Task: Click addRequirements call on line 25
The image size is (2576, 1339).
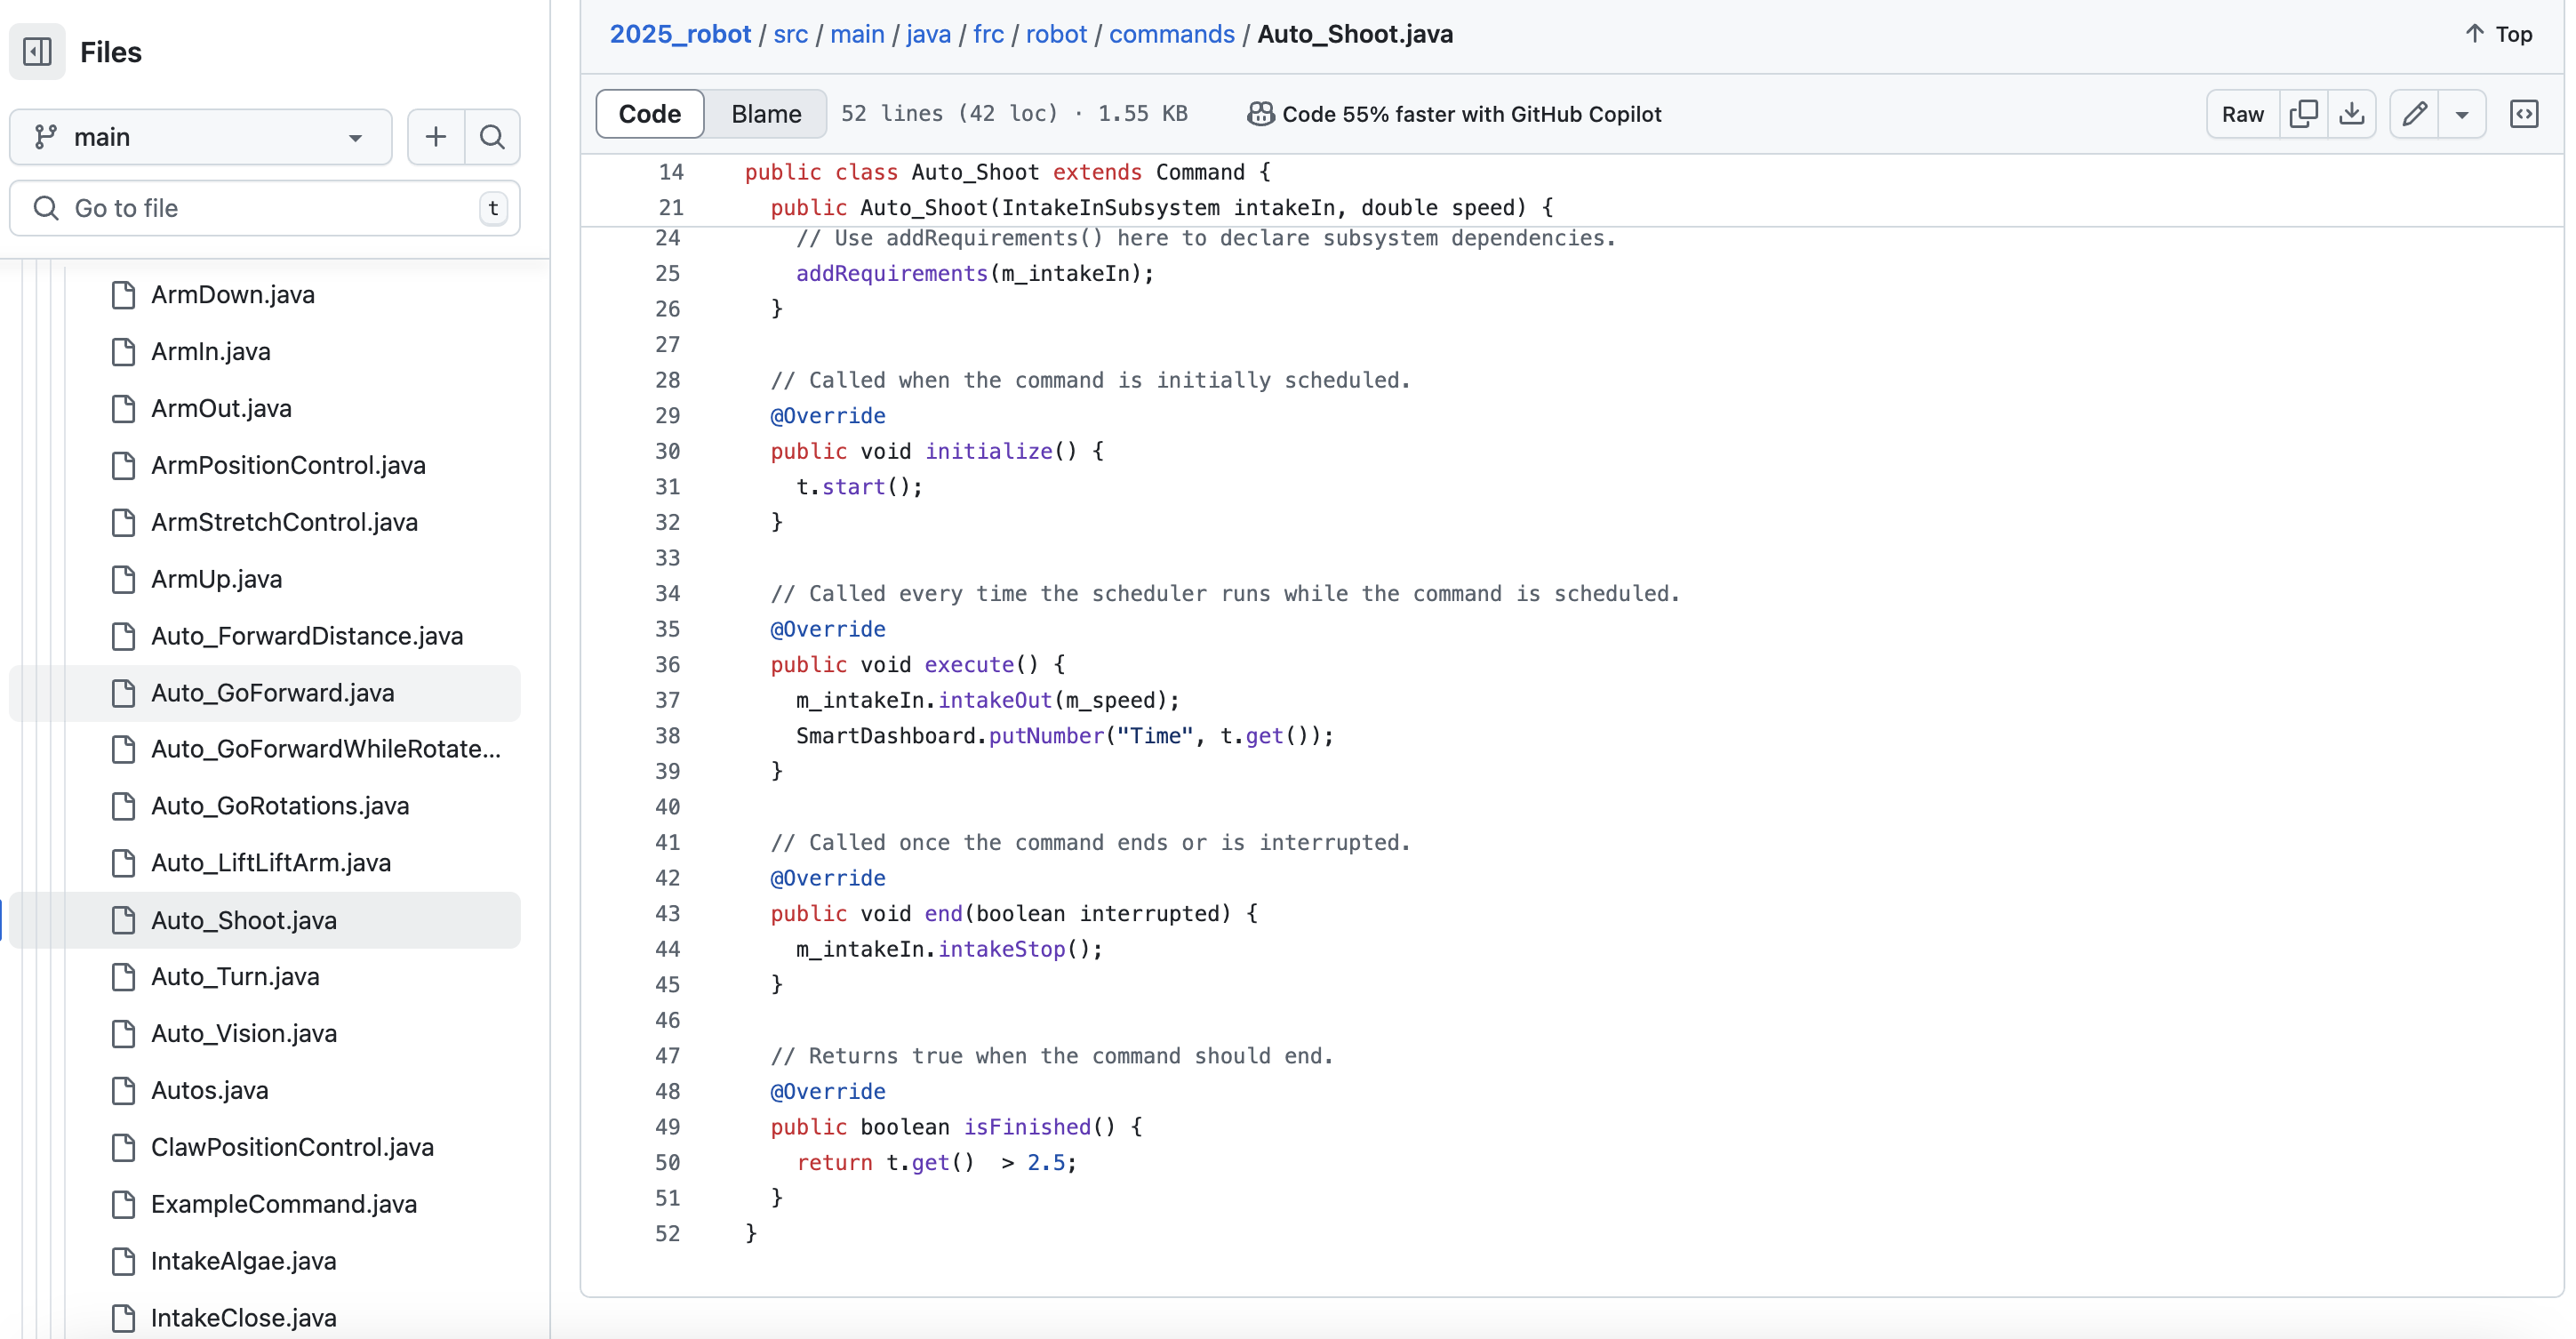Action: 892,274
